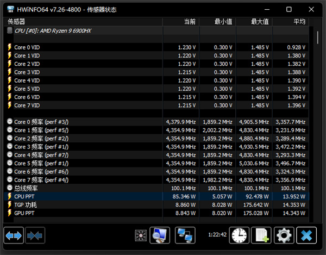
Task: Click the expand columns arrows button
Action: click(14, 235)
